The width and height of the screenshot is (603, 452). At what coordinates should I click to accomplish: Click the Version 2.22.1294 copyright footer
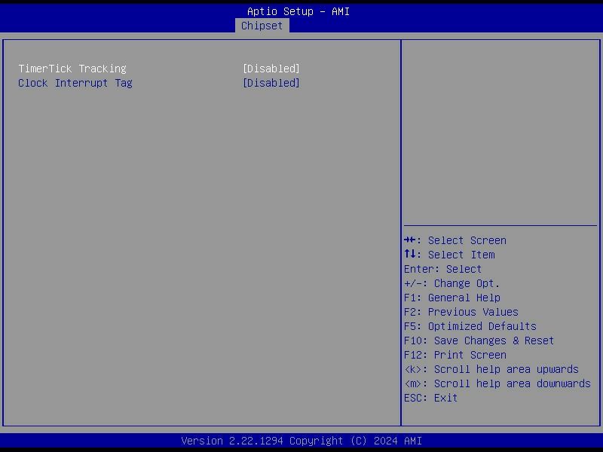(301, 441)
